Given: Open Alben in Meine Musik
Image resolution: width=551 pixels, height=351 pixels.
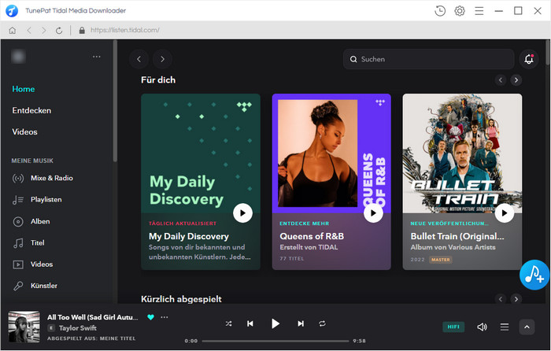Looking at the screenshot, I should [31, 221].
